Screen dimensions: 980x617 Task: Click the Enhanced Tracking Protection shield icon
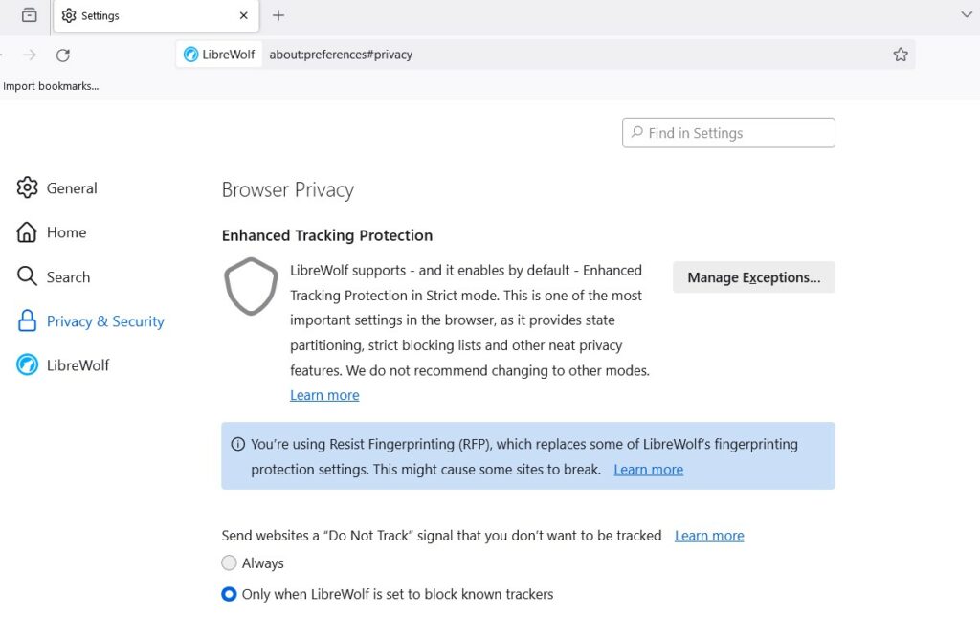(251, 286)
